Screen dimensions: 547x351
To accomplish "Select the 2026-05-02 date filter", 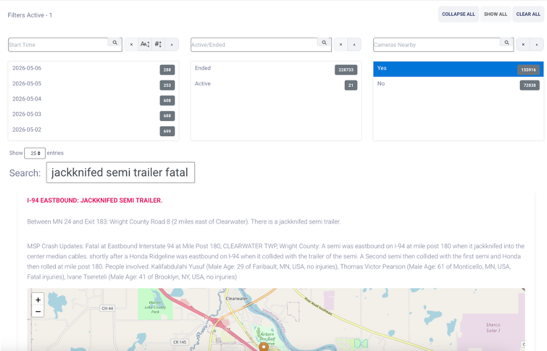I will [93, 130].
